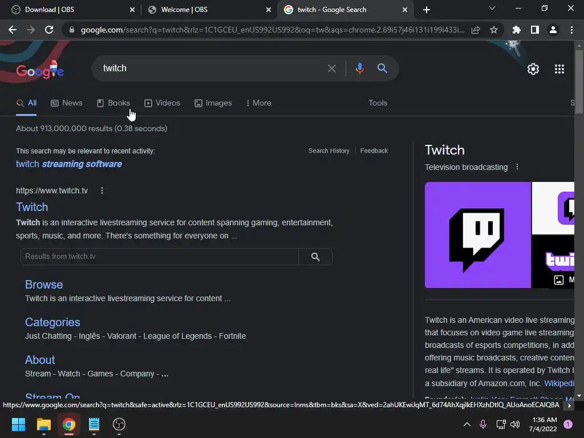Switch to News results
Screen dimensions: 584x438
tap(67, 103)
